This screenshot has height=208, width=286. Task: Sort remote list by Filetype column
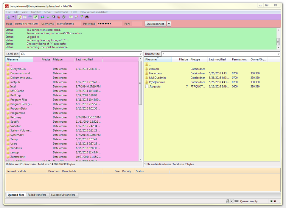(x=198, y=59)
